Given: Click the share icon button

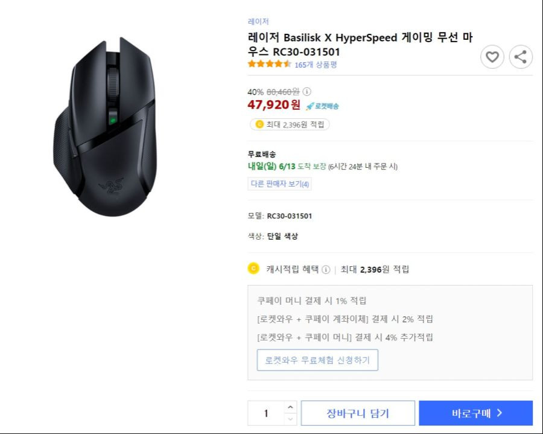Looking at the screenshot, I should coord(521,57).
